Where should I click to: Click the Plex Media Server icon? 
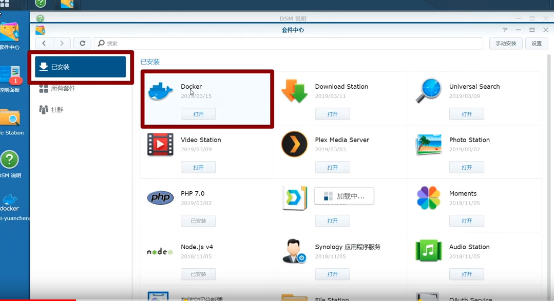pyautogui.click(x=294, y=144)
